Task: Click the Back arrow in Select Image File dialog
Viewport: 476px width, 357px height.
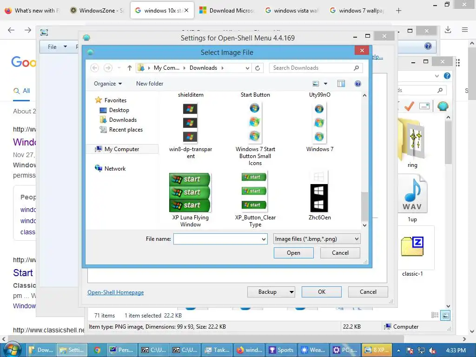Action: [x=95, y=68]
